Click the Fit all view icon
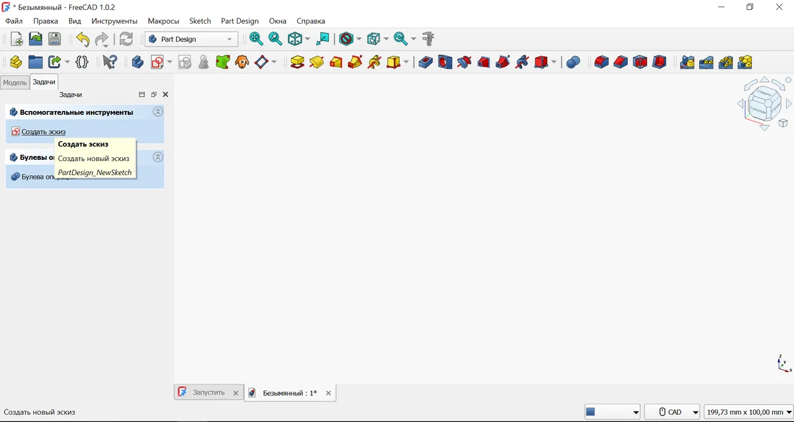 (x=256, y=39)
